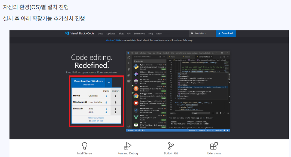Open the Blog navigation item
Image resolution: width=291 pixels, height=157 pixels.
point(121,34)
